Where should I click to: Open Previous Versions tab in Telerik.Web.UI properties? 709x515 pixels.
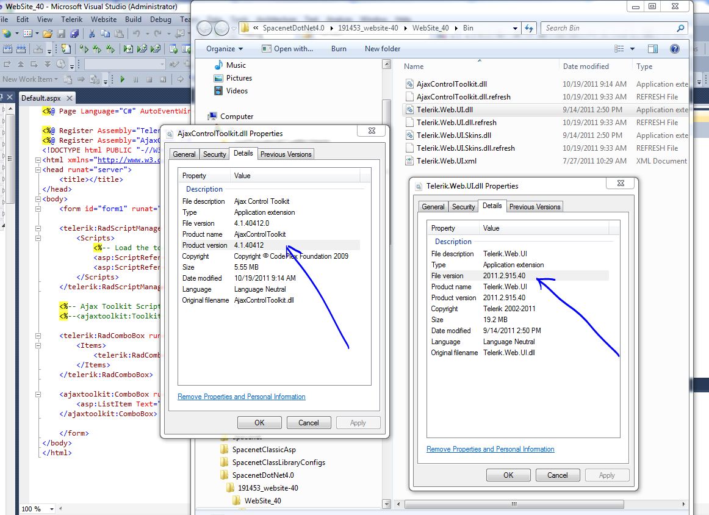(x=534, y=207)
